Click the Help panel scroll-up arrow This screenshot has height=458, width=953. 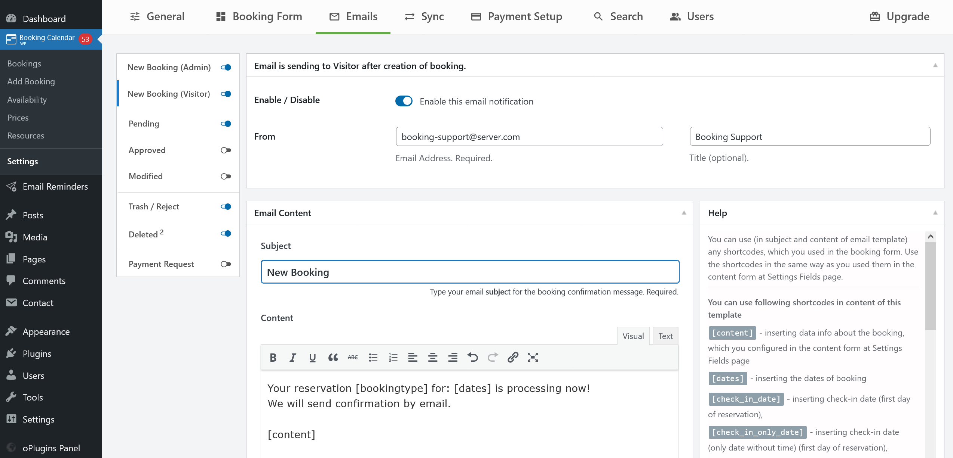click(x=931, y=237)
